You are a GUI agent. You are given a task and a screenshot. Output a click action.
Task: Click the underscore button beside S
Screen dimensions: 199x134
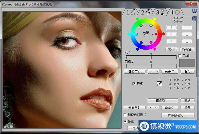click(187, 27)
